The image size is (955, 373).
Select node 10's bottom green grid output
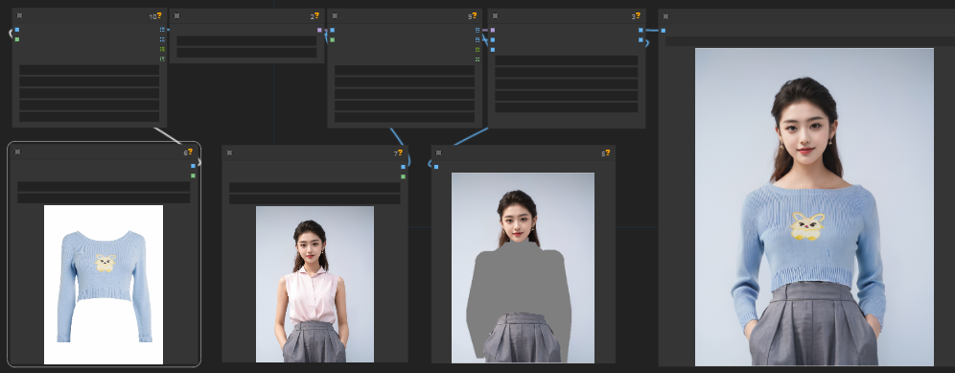[x=162, y=59]
